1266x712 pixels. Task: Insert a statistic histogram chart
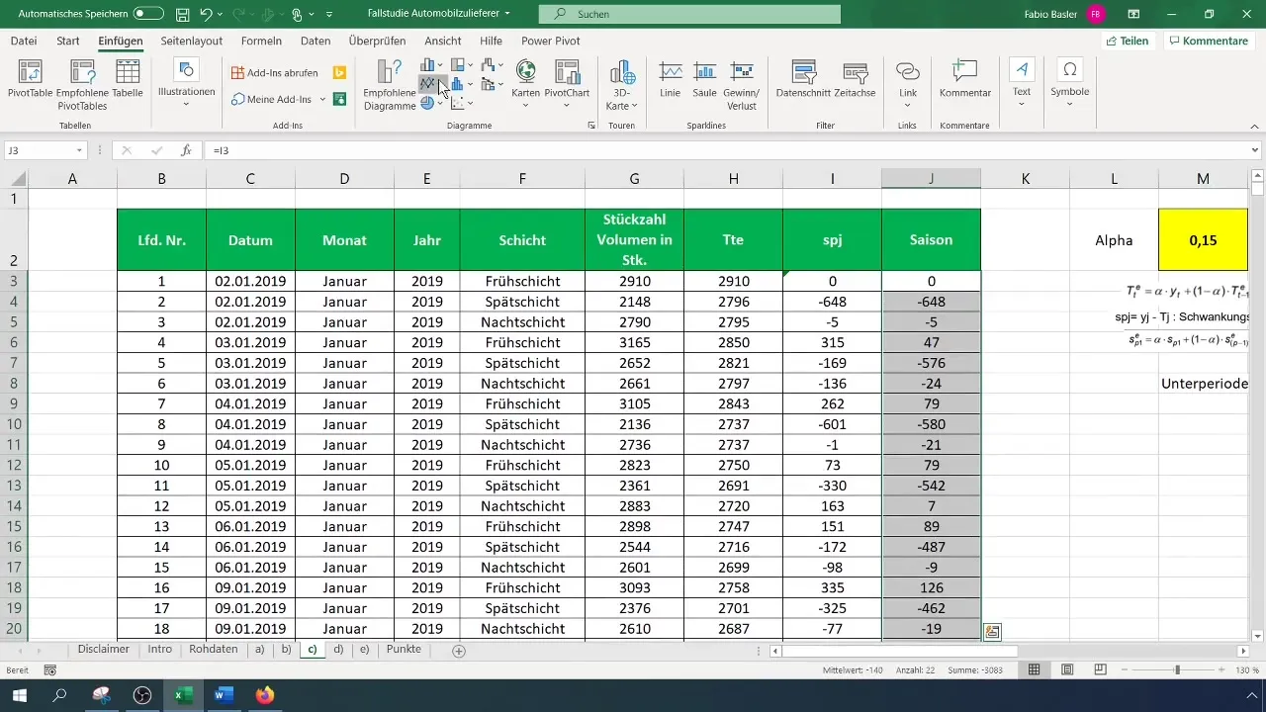(x=464, y=84)
